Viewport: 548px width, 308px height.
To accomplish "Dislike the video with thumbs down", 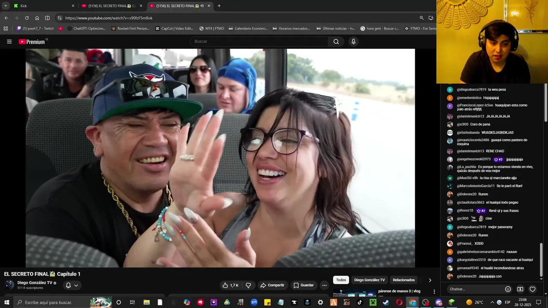I will [248, 285].
